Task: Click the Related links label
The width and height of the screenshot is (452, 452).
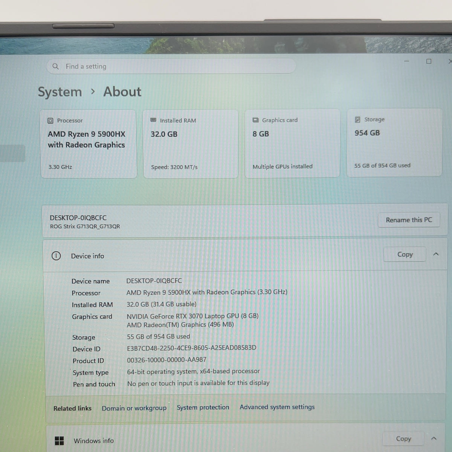Action: (x=72, y=408)
